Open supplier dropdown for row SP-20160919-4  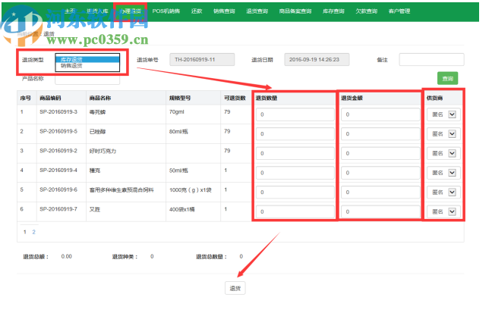coord(443,173)
